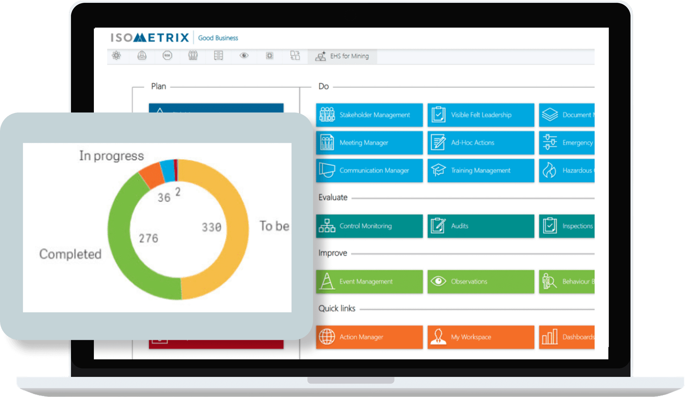The height and width of the screenshot is (397, 686).
Task: Open the Stakeholder Management tile
Action: point(369,115)
